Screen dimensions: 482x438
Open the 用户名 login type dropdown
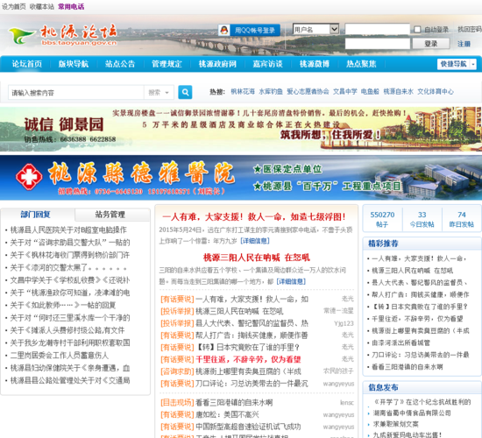click(x=315, y=30)
